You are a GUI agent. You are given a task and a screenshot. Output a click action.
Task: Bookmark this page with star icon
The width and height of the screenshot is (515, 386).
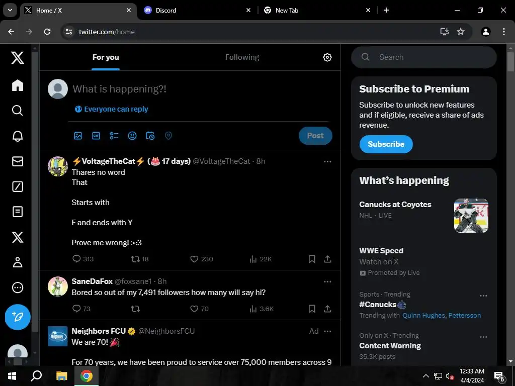click(461, 32)
